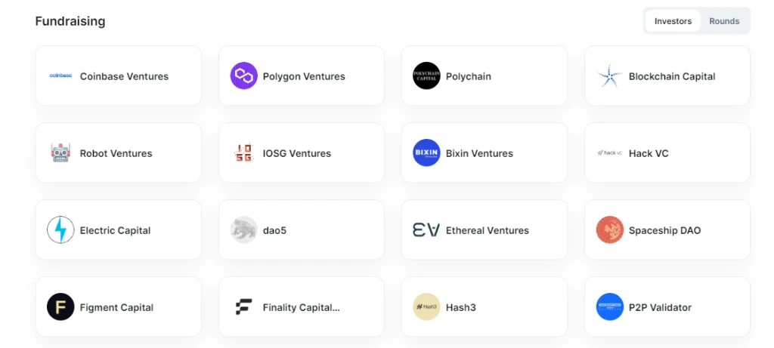Click the Ethereal Ventures EV logo
This screenshot has width=774, height=348.
click(426, 229)
